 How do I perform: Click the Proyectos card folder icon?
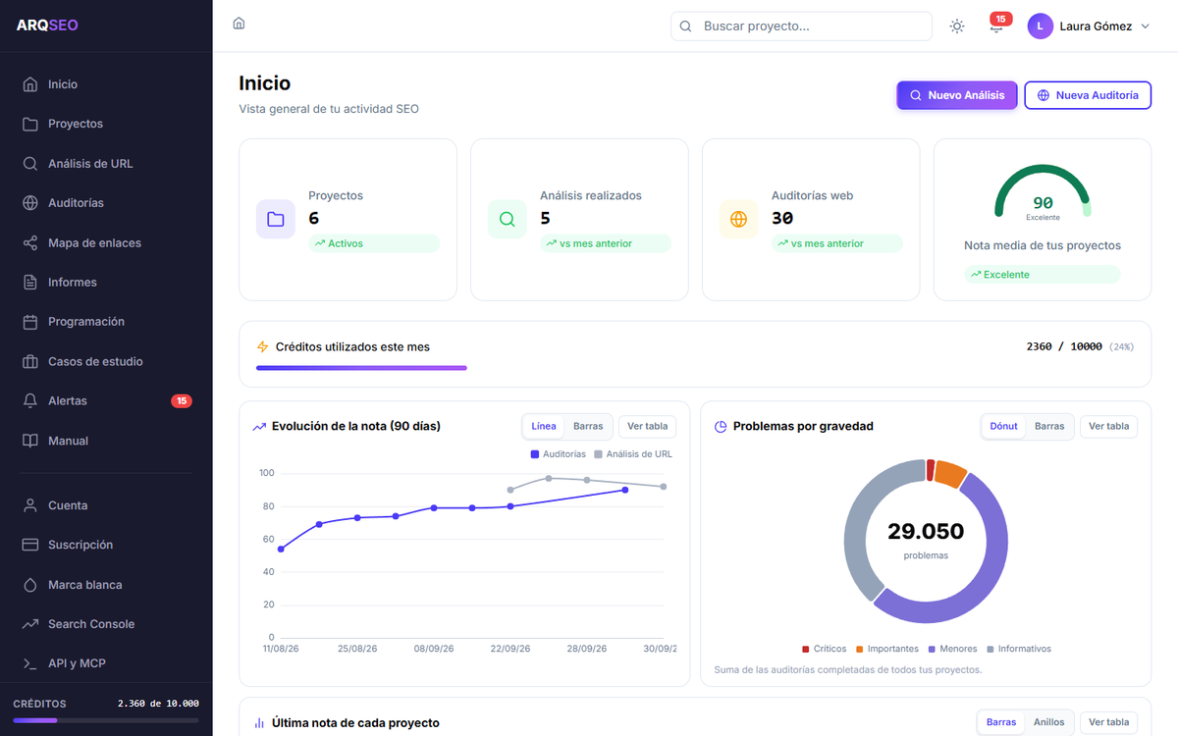pyautogui.click(x=276, y=219)
